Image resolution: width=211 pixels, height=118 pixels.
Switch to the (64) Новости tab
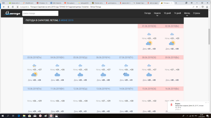pyautogui.click(x=56, y=3)
